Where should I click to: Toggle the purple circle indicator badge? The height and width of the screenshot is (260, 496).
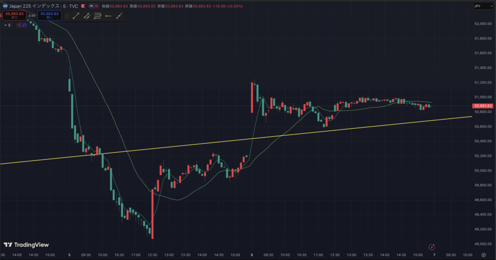[x=25, y=25]
